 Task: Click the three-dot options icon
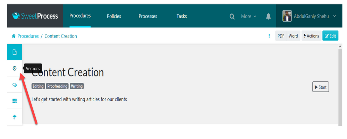click(269, 36)
